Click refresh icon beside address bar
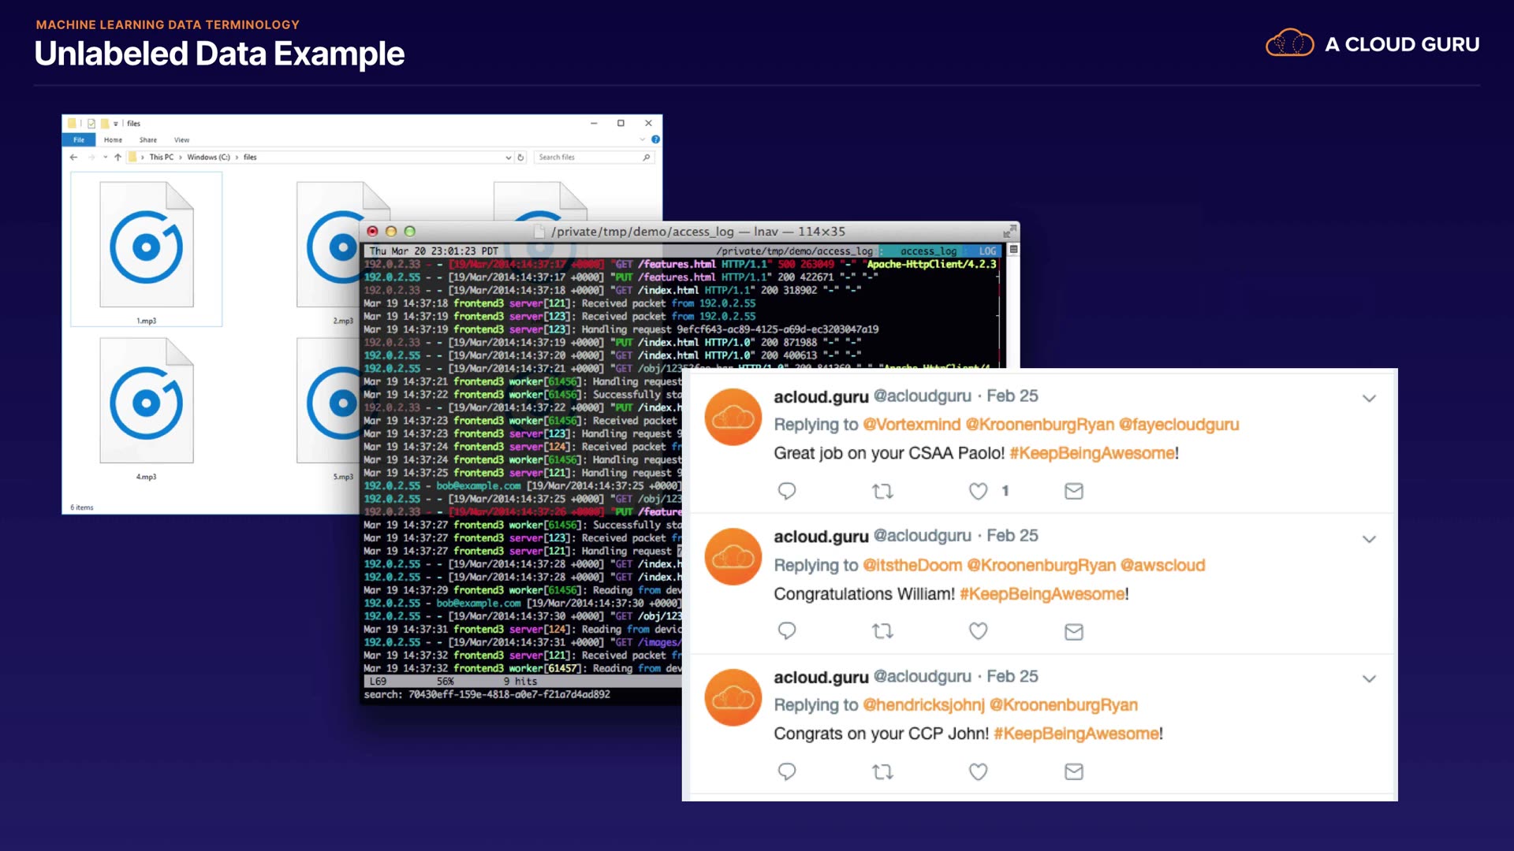This screenshot has height=851, width=1514. click(520, 157)
